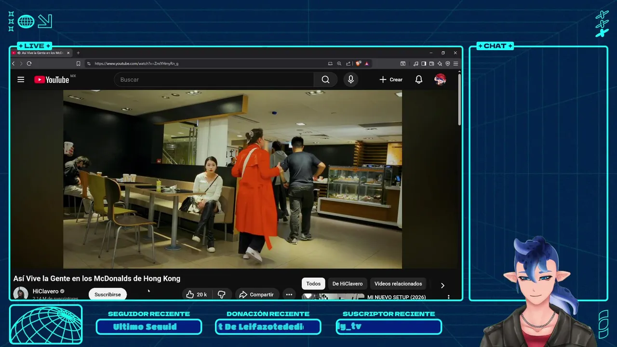Open site settings icon left of the URL

[x=89, y=64]
